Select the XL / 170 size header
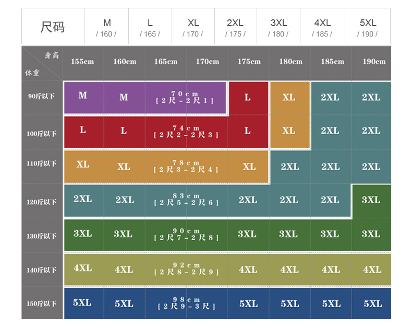The image size is (412, 328). (193, 28)
